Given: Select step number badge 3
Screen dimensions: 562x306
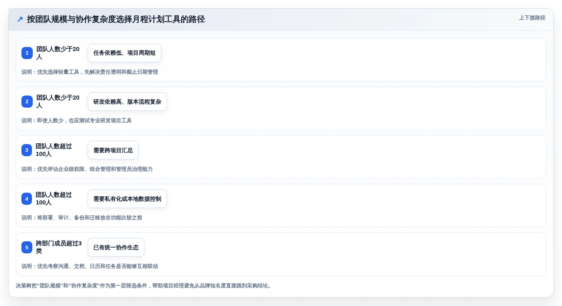Looking at the screenshot, I should tap(27, 150).
